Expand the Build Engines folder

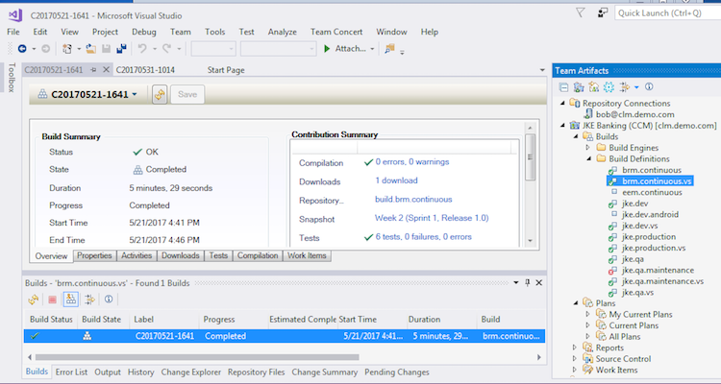[587, 148]
